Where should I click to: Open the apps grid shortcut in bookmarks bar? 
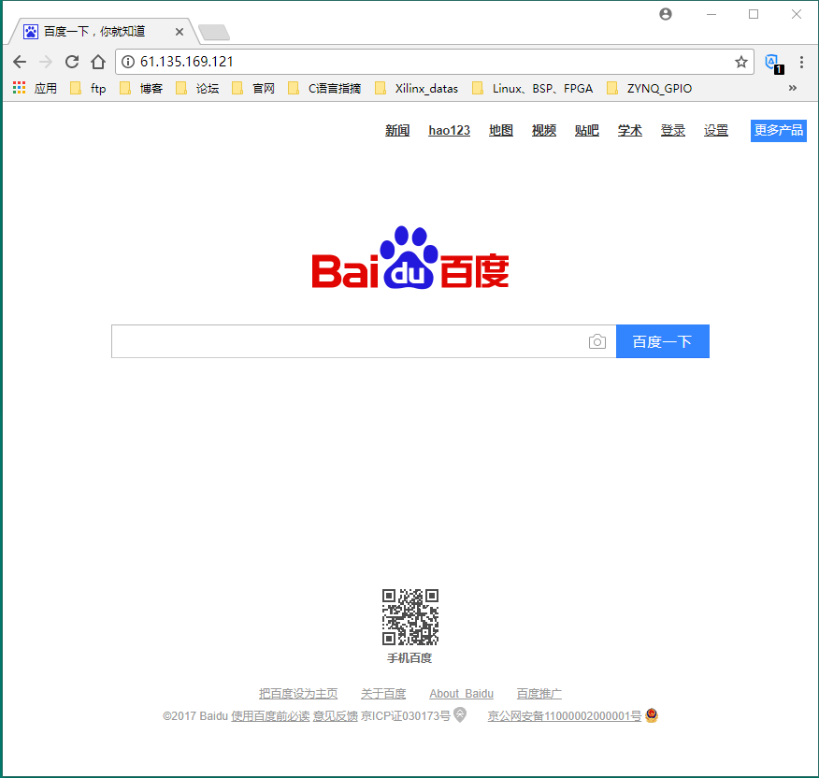coord(20,88)
